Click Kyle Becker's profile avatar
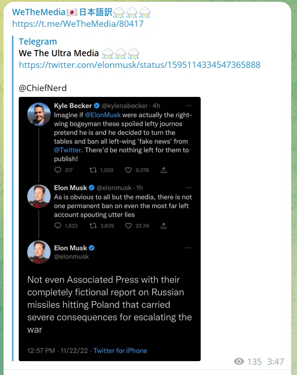Screen dimensions: 297x375 (39, 114)
